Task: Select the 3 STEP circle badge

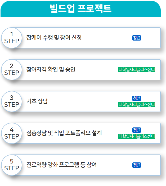Action: tap(12, 101)
